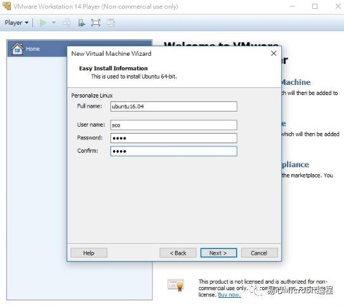Click the license certificate icon
Screen dimensions: 344x306
pos(176,285)
